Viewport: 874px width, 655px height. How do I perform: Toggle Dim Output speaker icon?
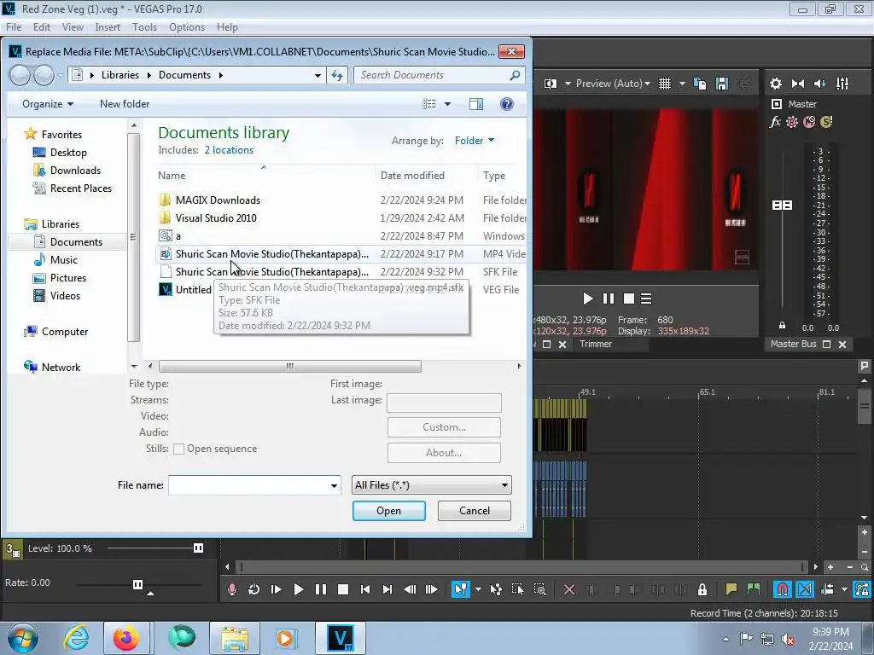(819, 84)
